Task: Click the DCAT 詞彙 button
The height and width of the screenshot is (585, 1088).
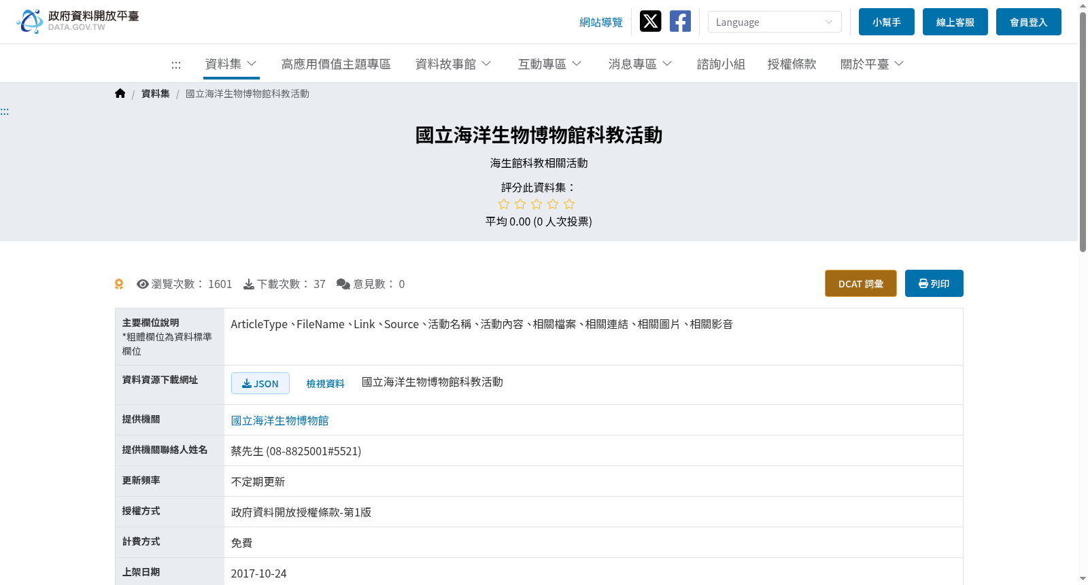Action: click(x=861, y=283)
